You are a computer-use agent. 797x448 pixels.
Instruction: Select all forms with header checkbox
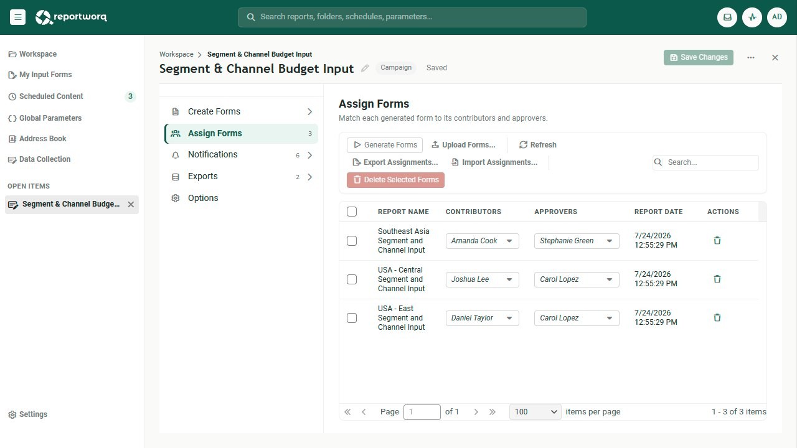point(352,212)
